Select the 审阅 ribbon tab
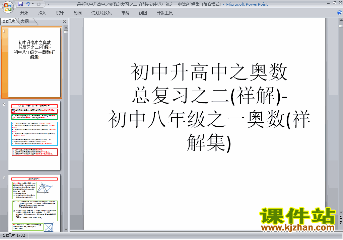Viewport: 343px width, 240px height. tap(125, 13)
